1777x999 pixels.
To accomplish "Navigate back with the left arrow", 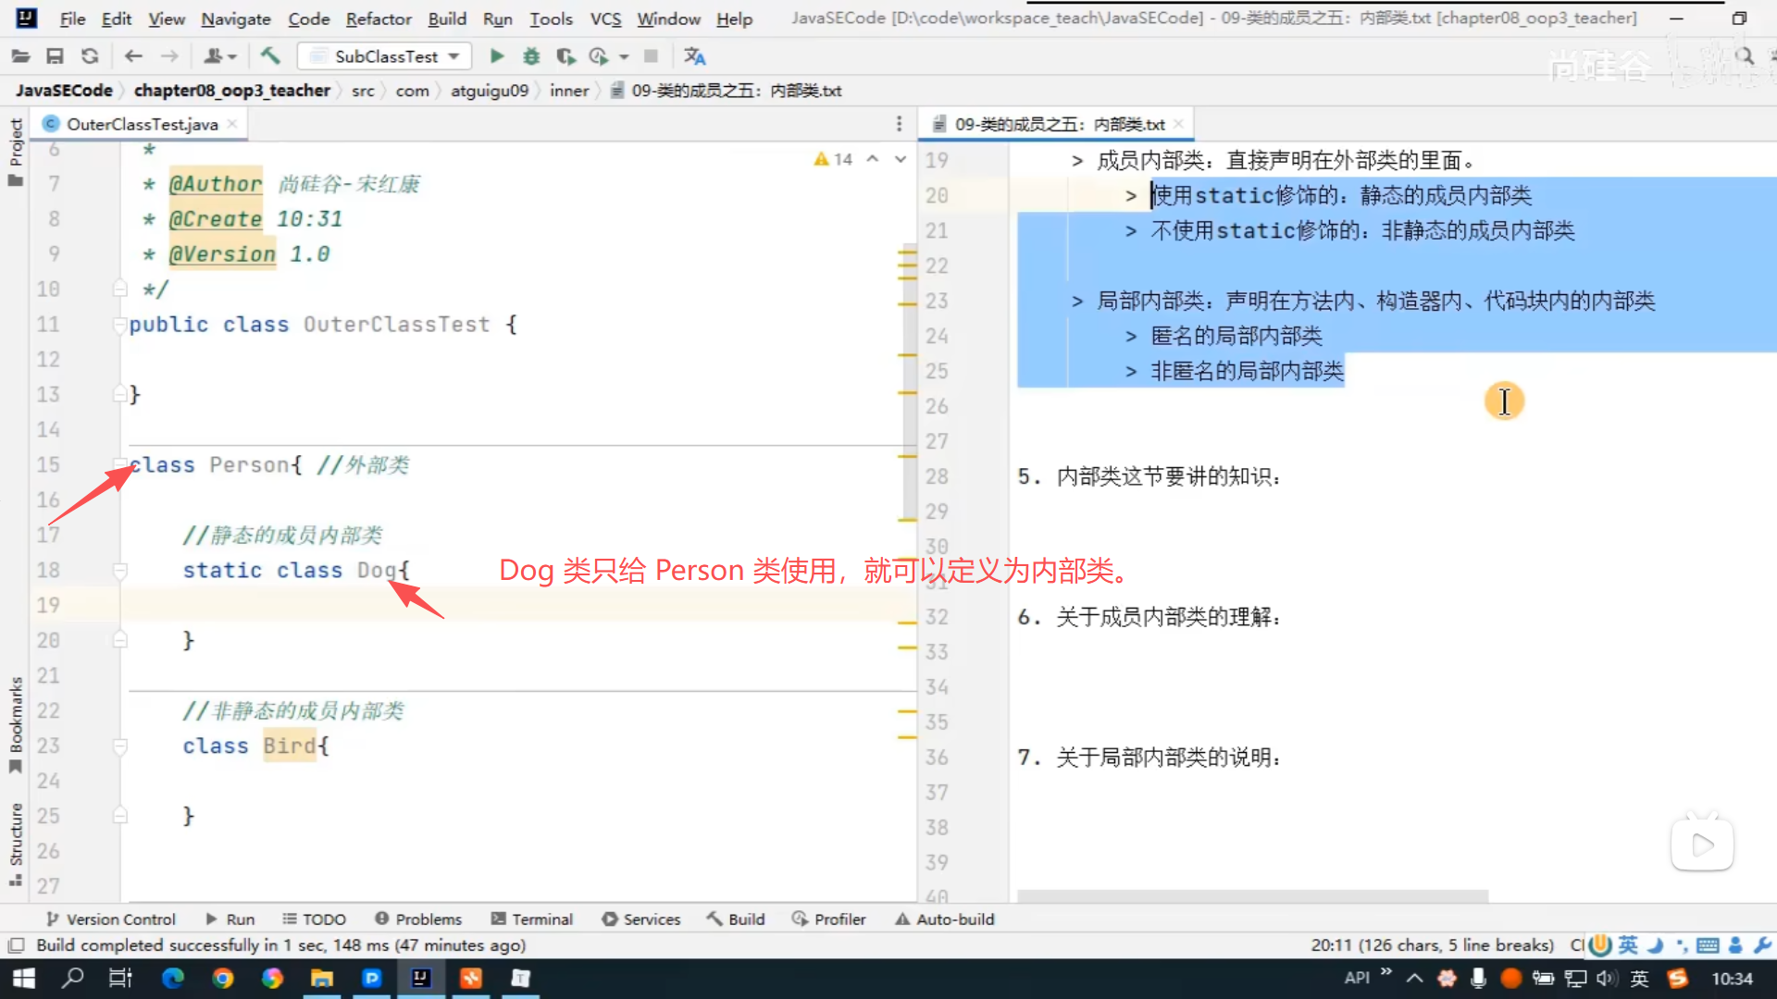I will [x=133, y=56].
